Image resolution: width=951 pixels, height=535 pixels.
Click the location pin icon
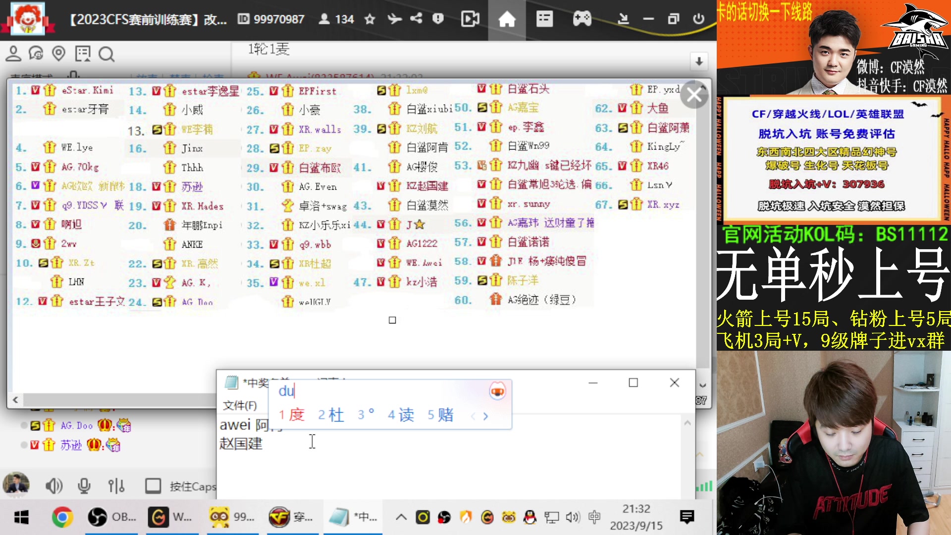[59, 53]
